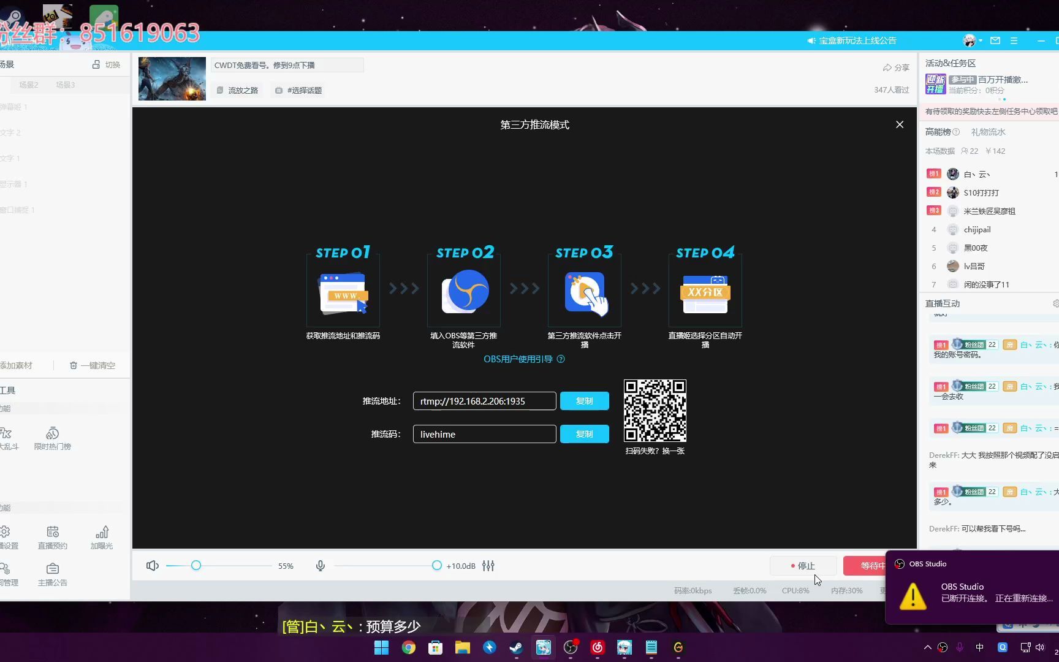Open the Notepad icon in the taskbar
The width and height of the screenshot is (1059, 662).
(x=651, y=647)
